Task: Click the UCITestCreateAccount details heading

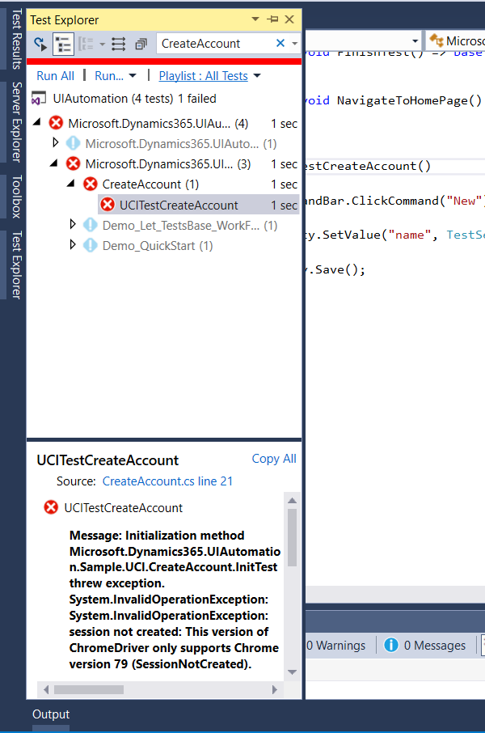Action: pyautogui.click(x=108, y=460)
